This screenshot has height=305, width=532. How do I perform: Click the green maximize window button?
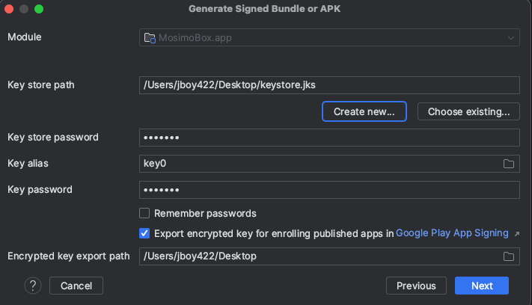(39, 9)
